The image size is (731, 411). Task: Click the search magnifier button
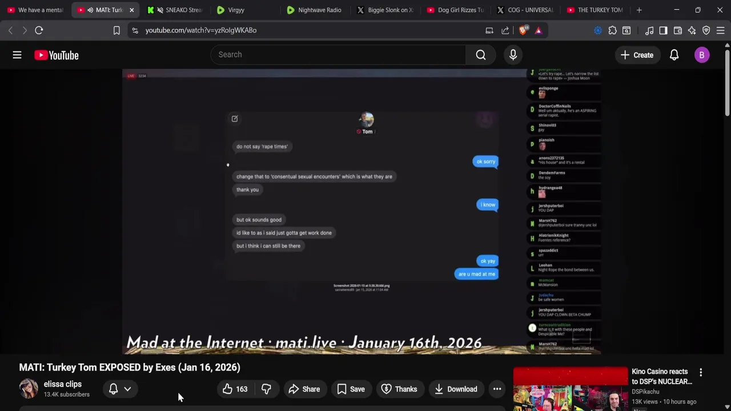[481, 55]
